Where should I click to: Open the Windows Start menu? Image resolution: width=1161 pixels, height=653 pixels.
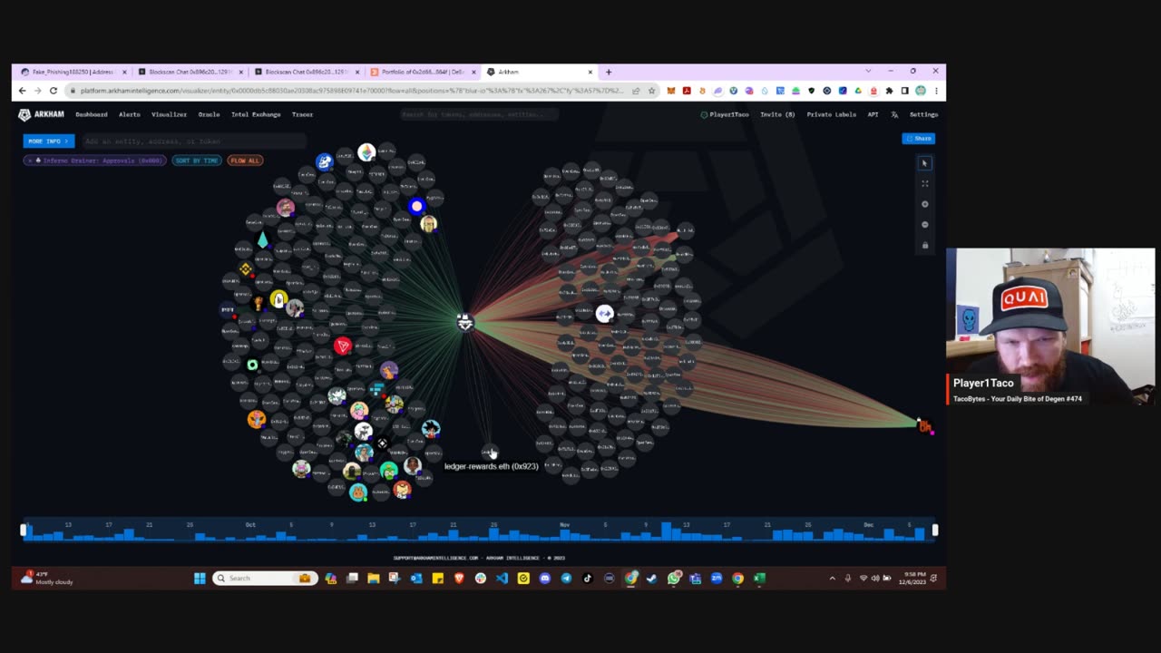click(200, 578)
